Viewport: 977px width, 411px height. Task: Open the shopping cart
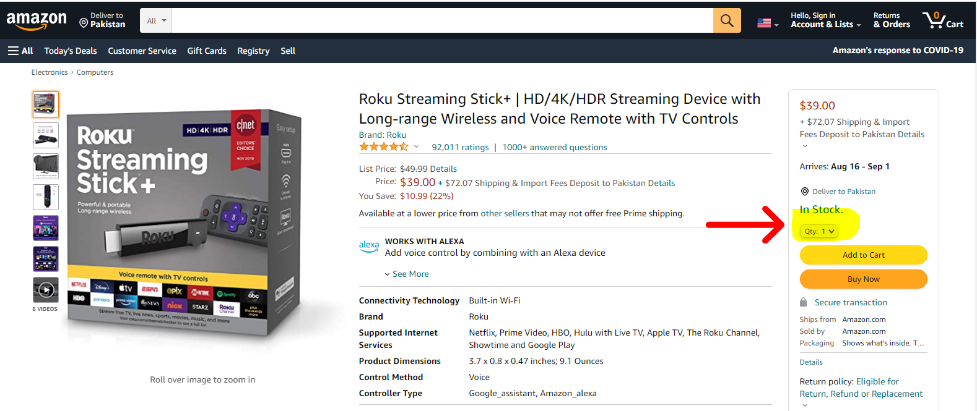pyautogui.click(x=942, y=20)
